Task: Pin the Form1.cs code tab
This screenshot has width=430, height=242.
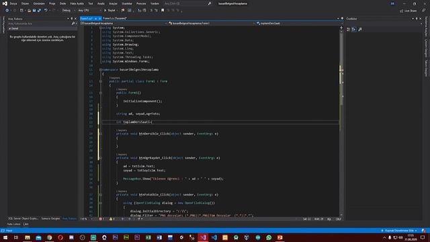Action: click(95, 18)
